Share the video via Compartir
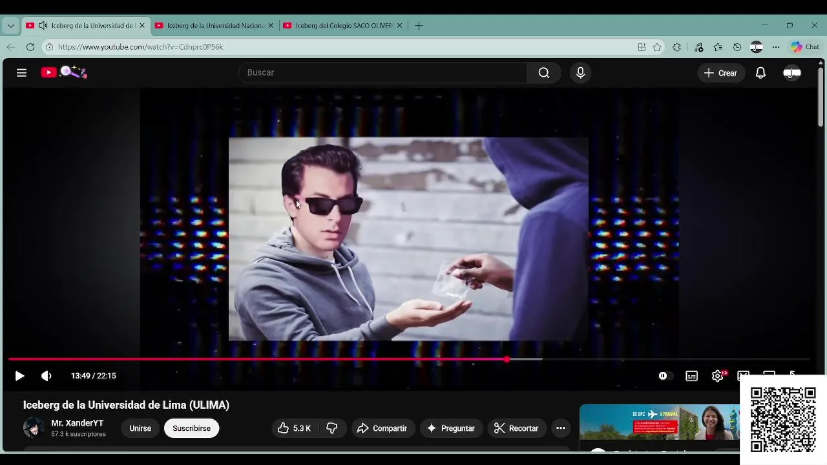This screenshot has width=827, height=465. [382, 428]
